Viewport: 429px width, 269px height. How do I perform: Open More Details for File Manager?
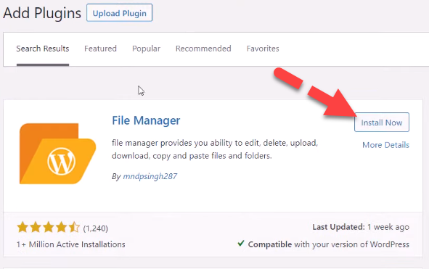(385, 145)
